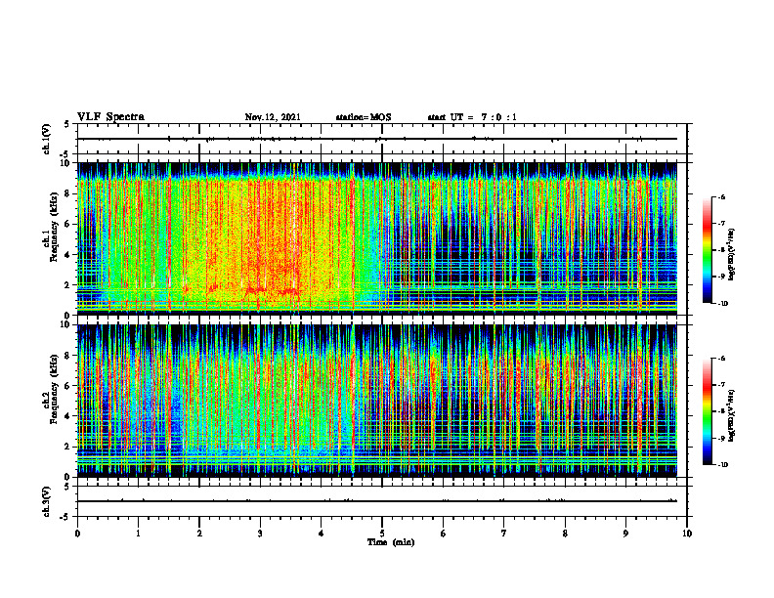Click the time axis tick label "3"

[x=260, y=534]
